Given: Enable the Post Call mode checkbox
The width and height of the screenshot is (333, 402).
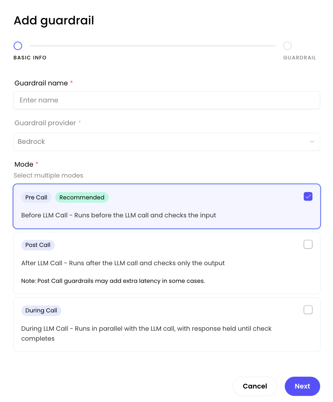Looking at the screenshot, I should tap(308, 244).
